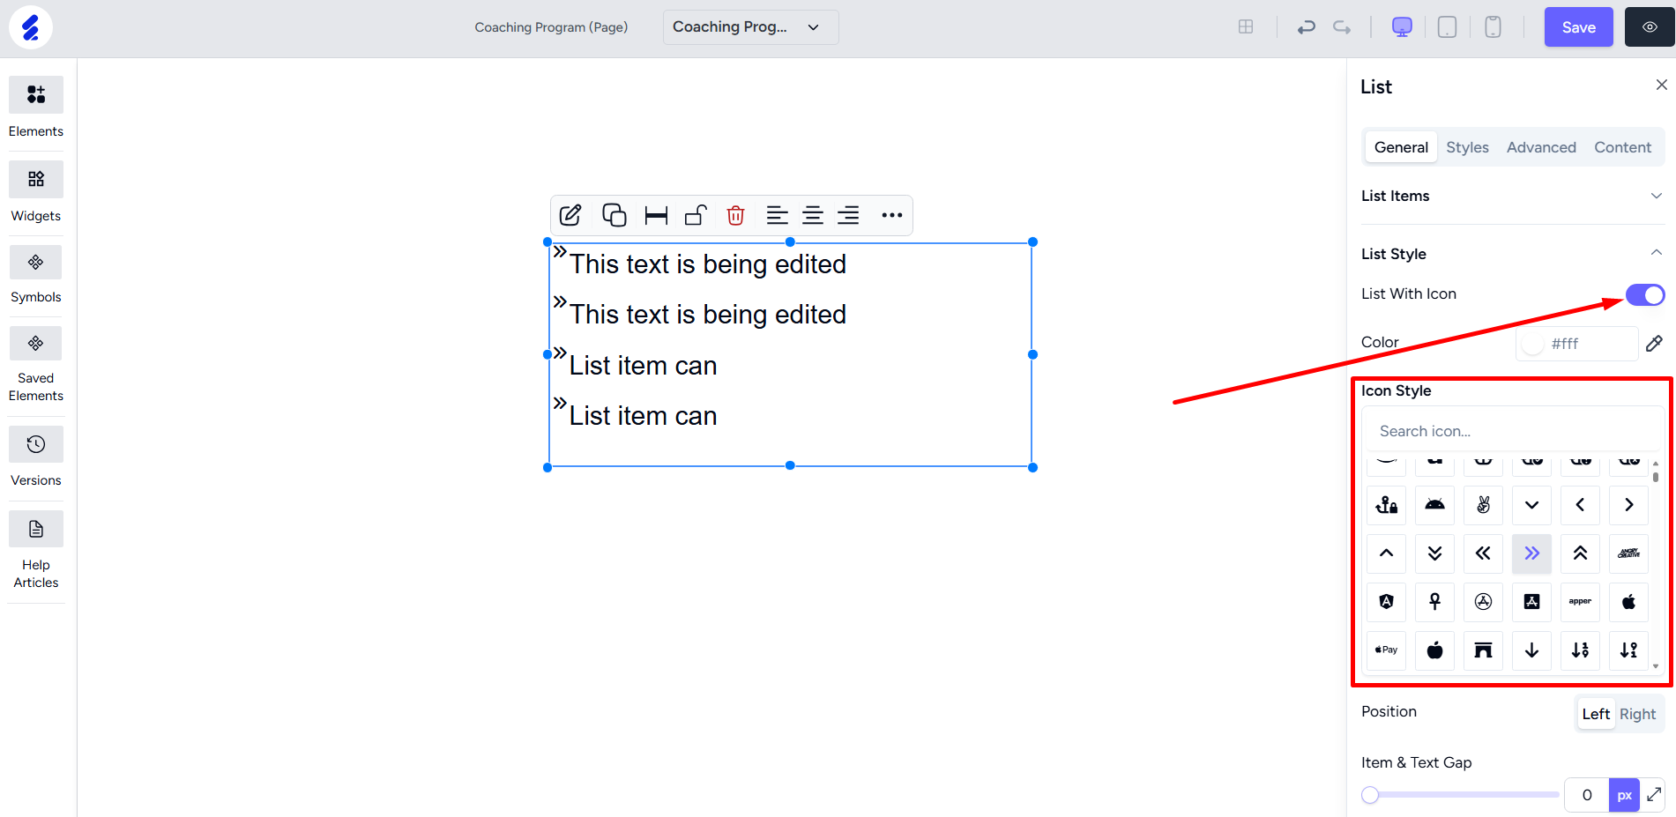Select the Android robot icon style
The height and width of the screenshot is (817, 1676).
(1434, 505)
